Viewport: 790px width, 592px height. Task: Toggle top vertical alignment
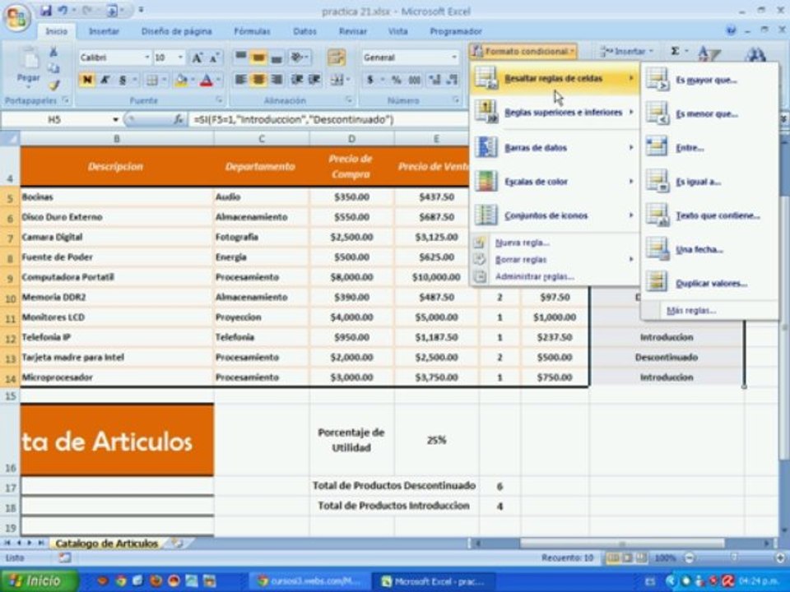[x=241, y=58]
